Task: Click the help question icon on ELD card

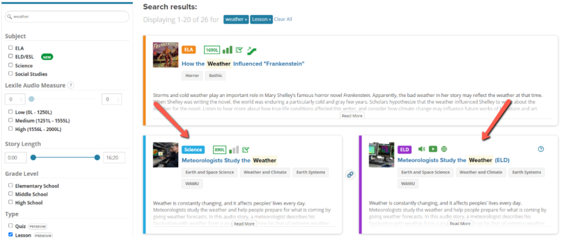Action: (x=541, y=149)
